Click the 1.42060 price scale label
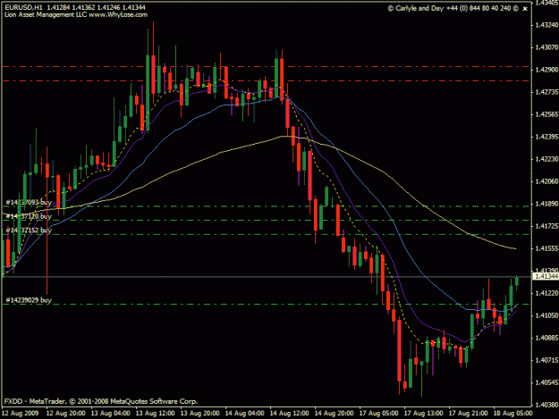 546,181
